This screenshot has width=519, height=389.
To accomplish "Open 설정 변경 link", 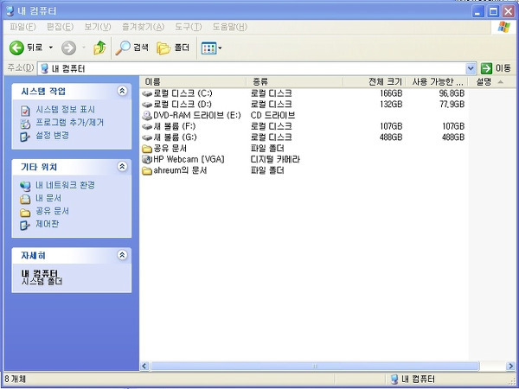I will pyautogui.click(x=52, y=136).
